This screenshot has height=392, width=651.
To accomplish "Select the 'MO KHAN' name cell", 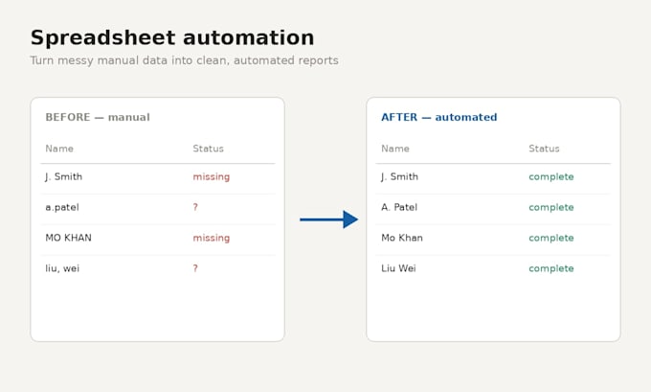I will (x=69, y=238).
